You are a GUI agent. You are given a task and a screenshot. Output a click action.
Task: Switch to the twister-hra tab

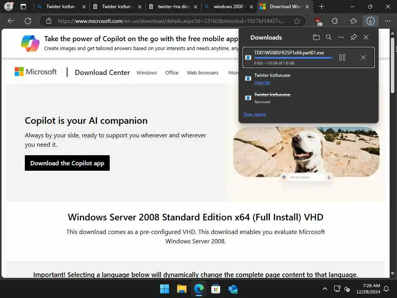pos(173,7)
